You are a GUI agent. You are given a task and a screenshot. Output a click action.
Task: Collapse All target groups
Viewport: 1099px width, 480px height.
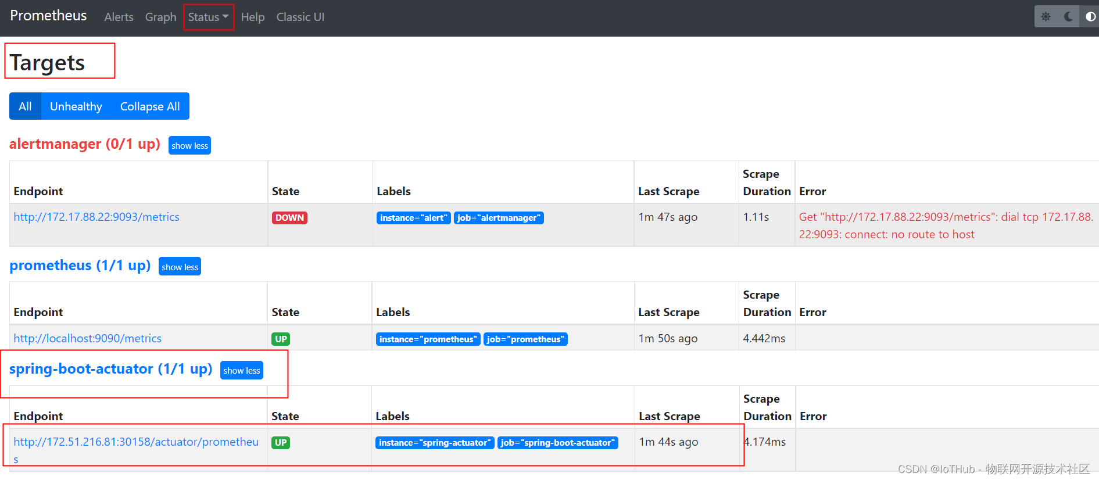150,106
